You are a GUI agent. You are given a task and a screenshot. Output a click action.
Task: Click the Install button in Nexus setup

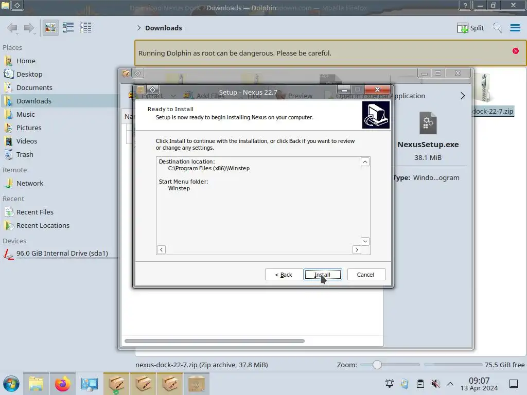tap(323, 275)
